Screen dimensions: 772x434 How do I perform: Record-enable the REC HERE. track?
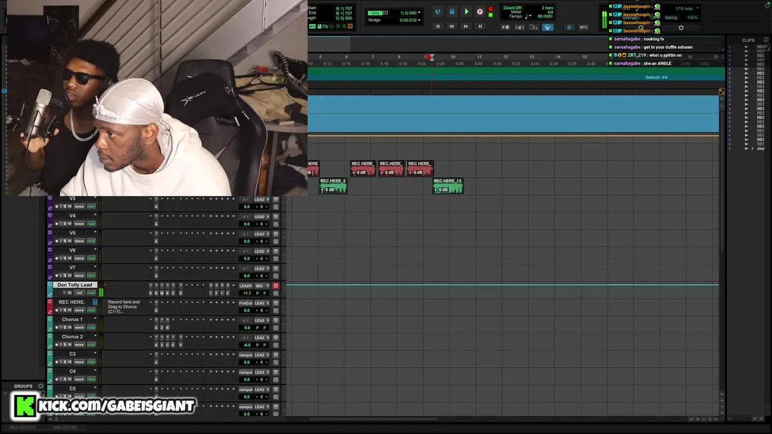tap(57, 310)
